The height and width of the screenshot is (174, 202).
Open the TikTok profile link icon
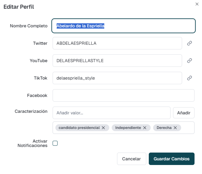click(x=189, y=78)
